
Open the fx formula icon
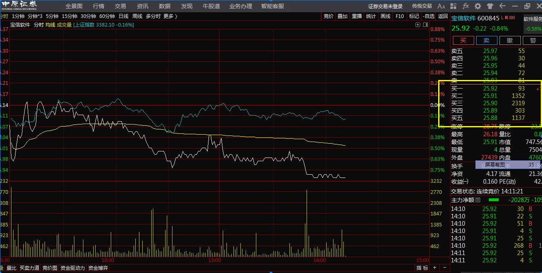[x=466, y=6]
